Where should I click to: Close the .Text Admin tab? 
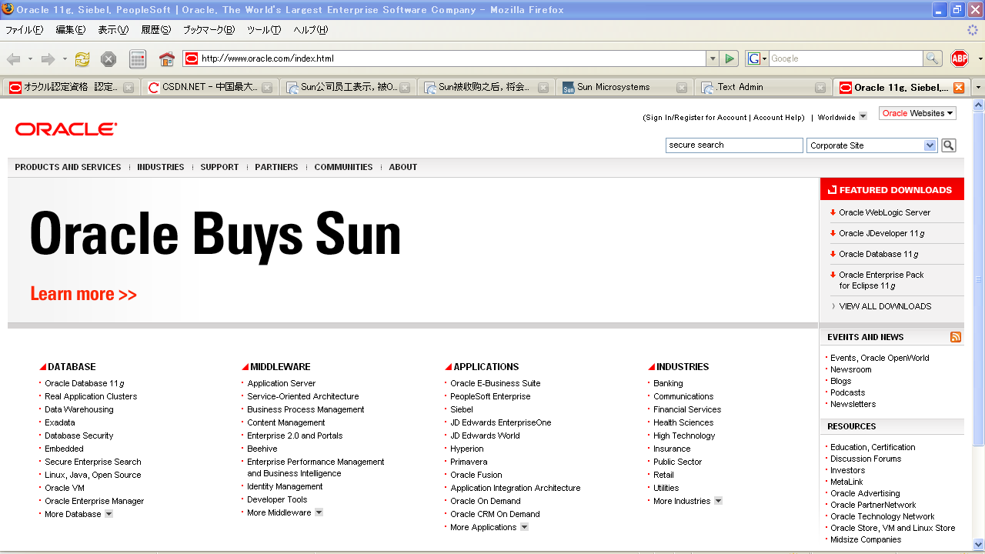[820, 88]
